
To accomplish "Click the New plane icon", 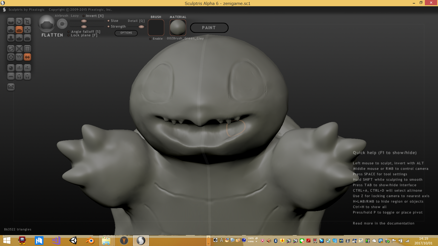I will (x=11, y=76).
